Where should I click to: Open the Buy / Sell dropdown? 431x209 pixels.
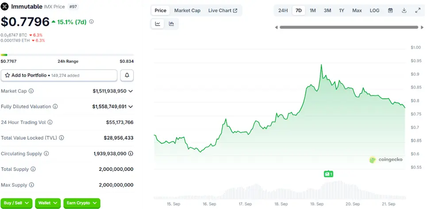coord(16,203)
